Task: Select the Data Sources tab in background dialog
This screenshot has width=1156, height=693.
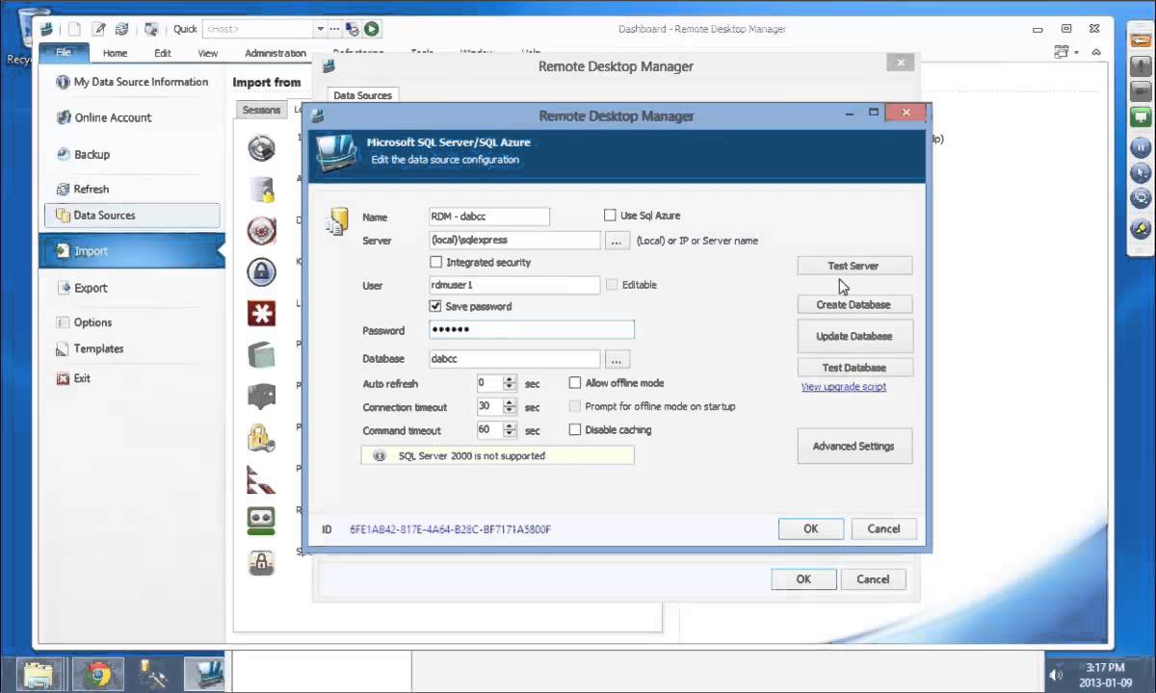Action: pos(363,95)
